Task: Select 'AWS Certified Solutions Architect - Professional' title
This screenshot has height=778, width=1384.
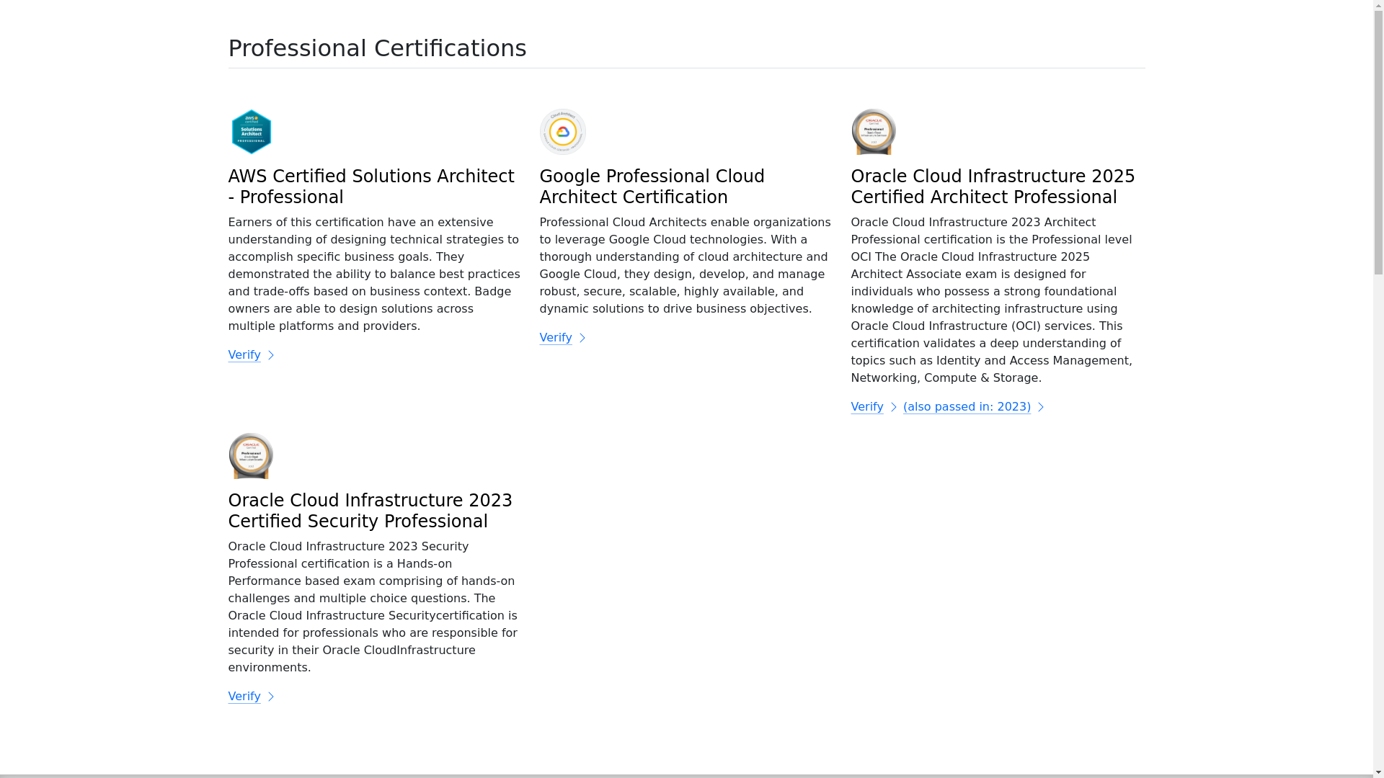Action: [x=372, y=187]
